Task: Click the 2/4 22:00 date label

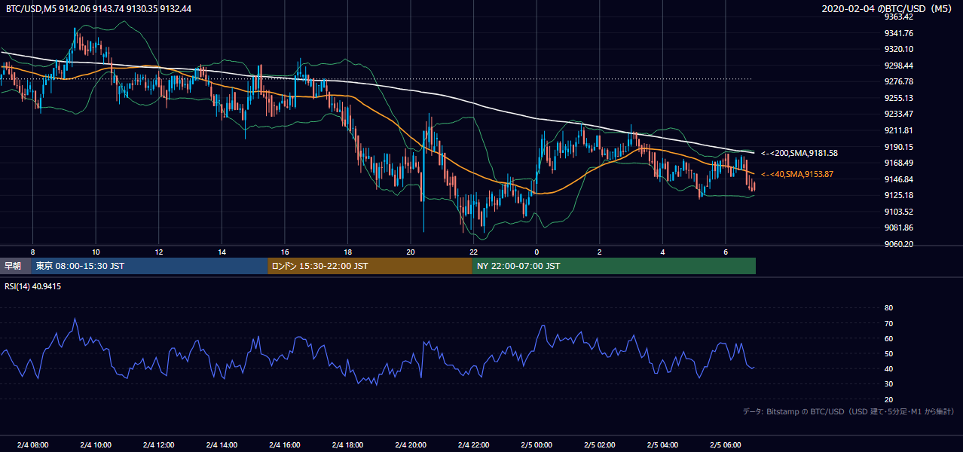Action: point(473,444)
